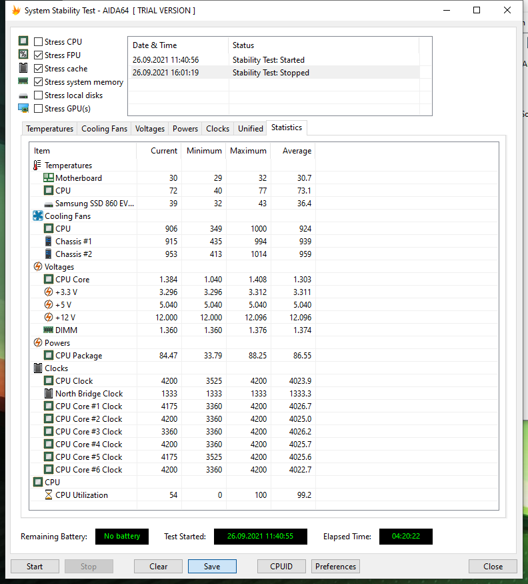The width and height of the screenshot is (528, 584).
Task: Click the Maximum column header
Action: click(x=248, y=150)
